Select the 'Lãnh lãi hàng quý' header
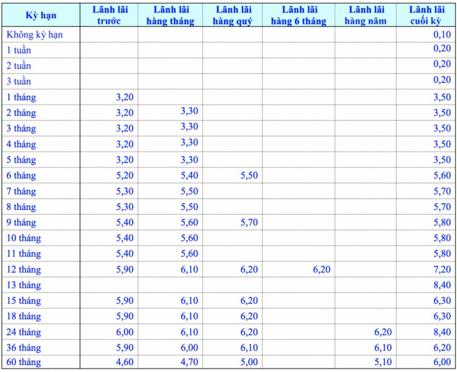Image resolution: width=457 pixels, height=372 pixels. pyautogui.click(x=232, y=15)
